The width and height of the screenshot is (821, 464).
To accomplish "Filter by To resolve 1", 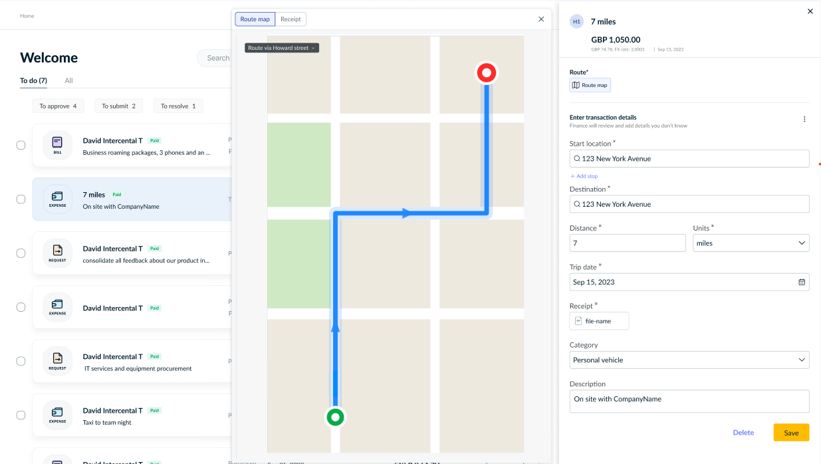I will coord(178,106).
